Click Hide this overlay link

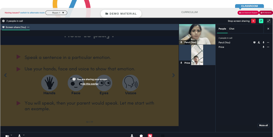click(x=90, y=84)
